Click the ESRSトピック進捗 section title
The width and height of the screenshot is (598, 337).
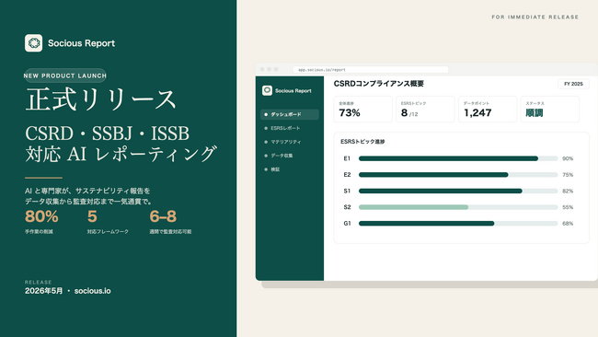tap(362, 142)
